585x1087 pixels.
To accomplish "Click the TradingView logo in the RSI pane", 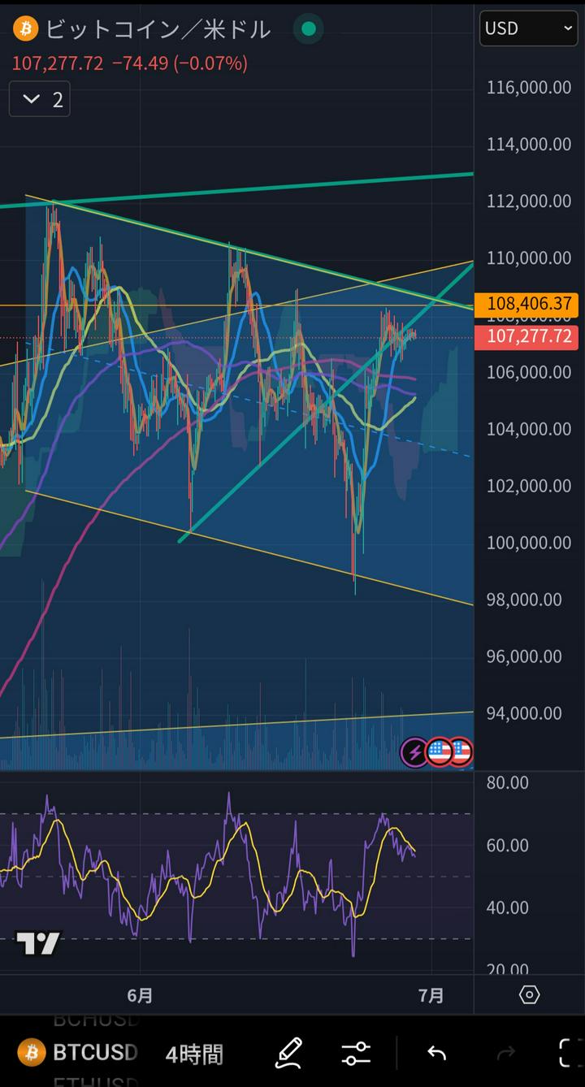I will click(x=38, y=943).
